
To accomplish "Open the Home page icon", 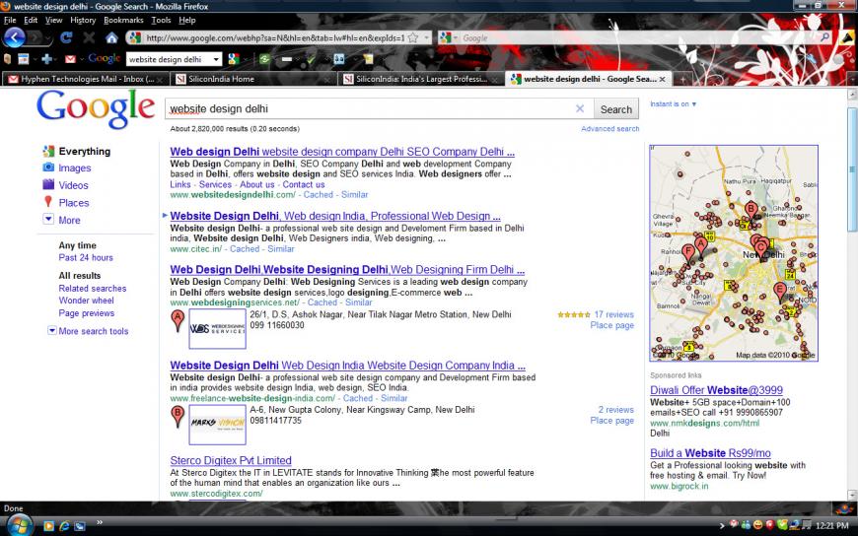I will coord(111,37).
